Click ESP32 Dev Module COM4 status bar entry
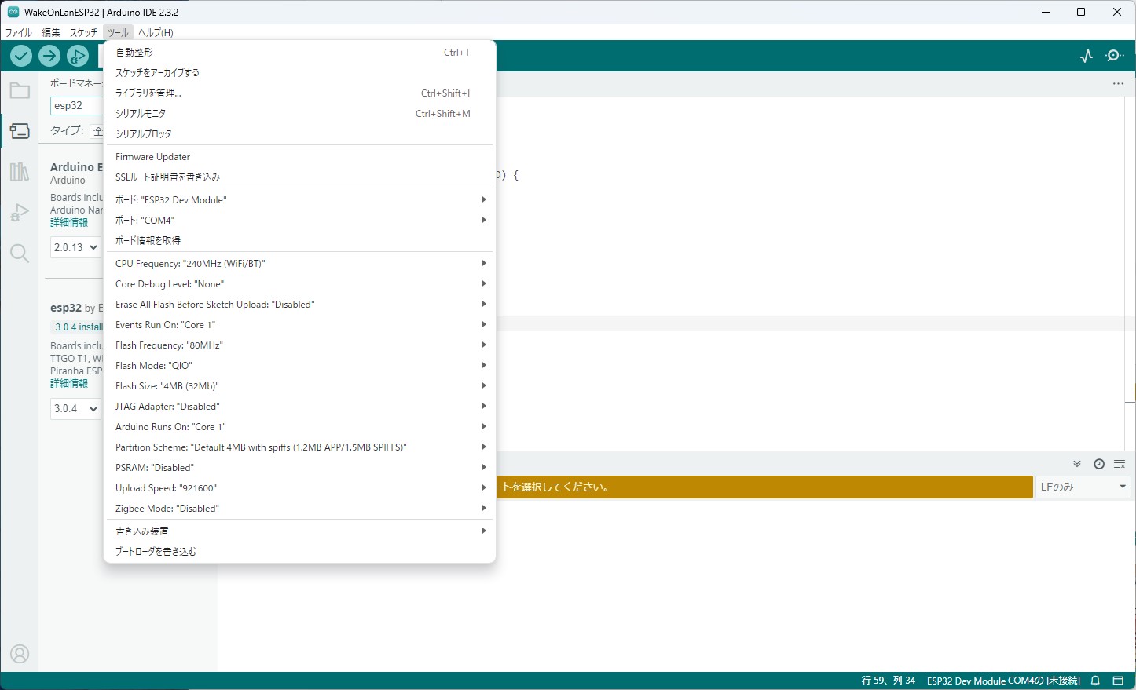Viewport: 1136px width, 690px height. [1003, 681]
